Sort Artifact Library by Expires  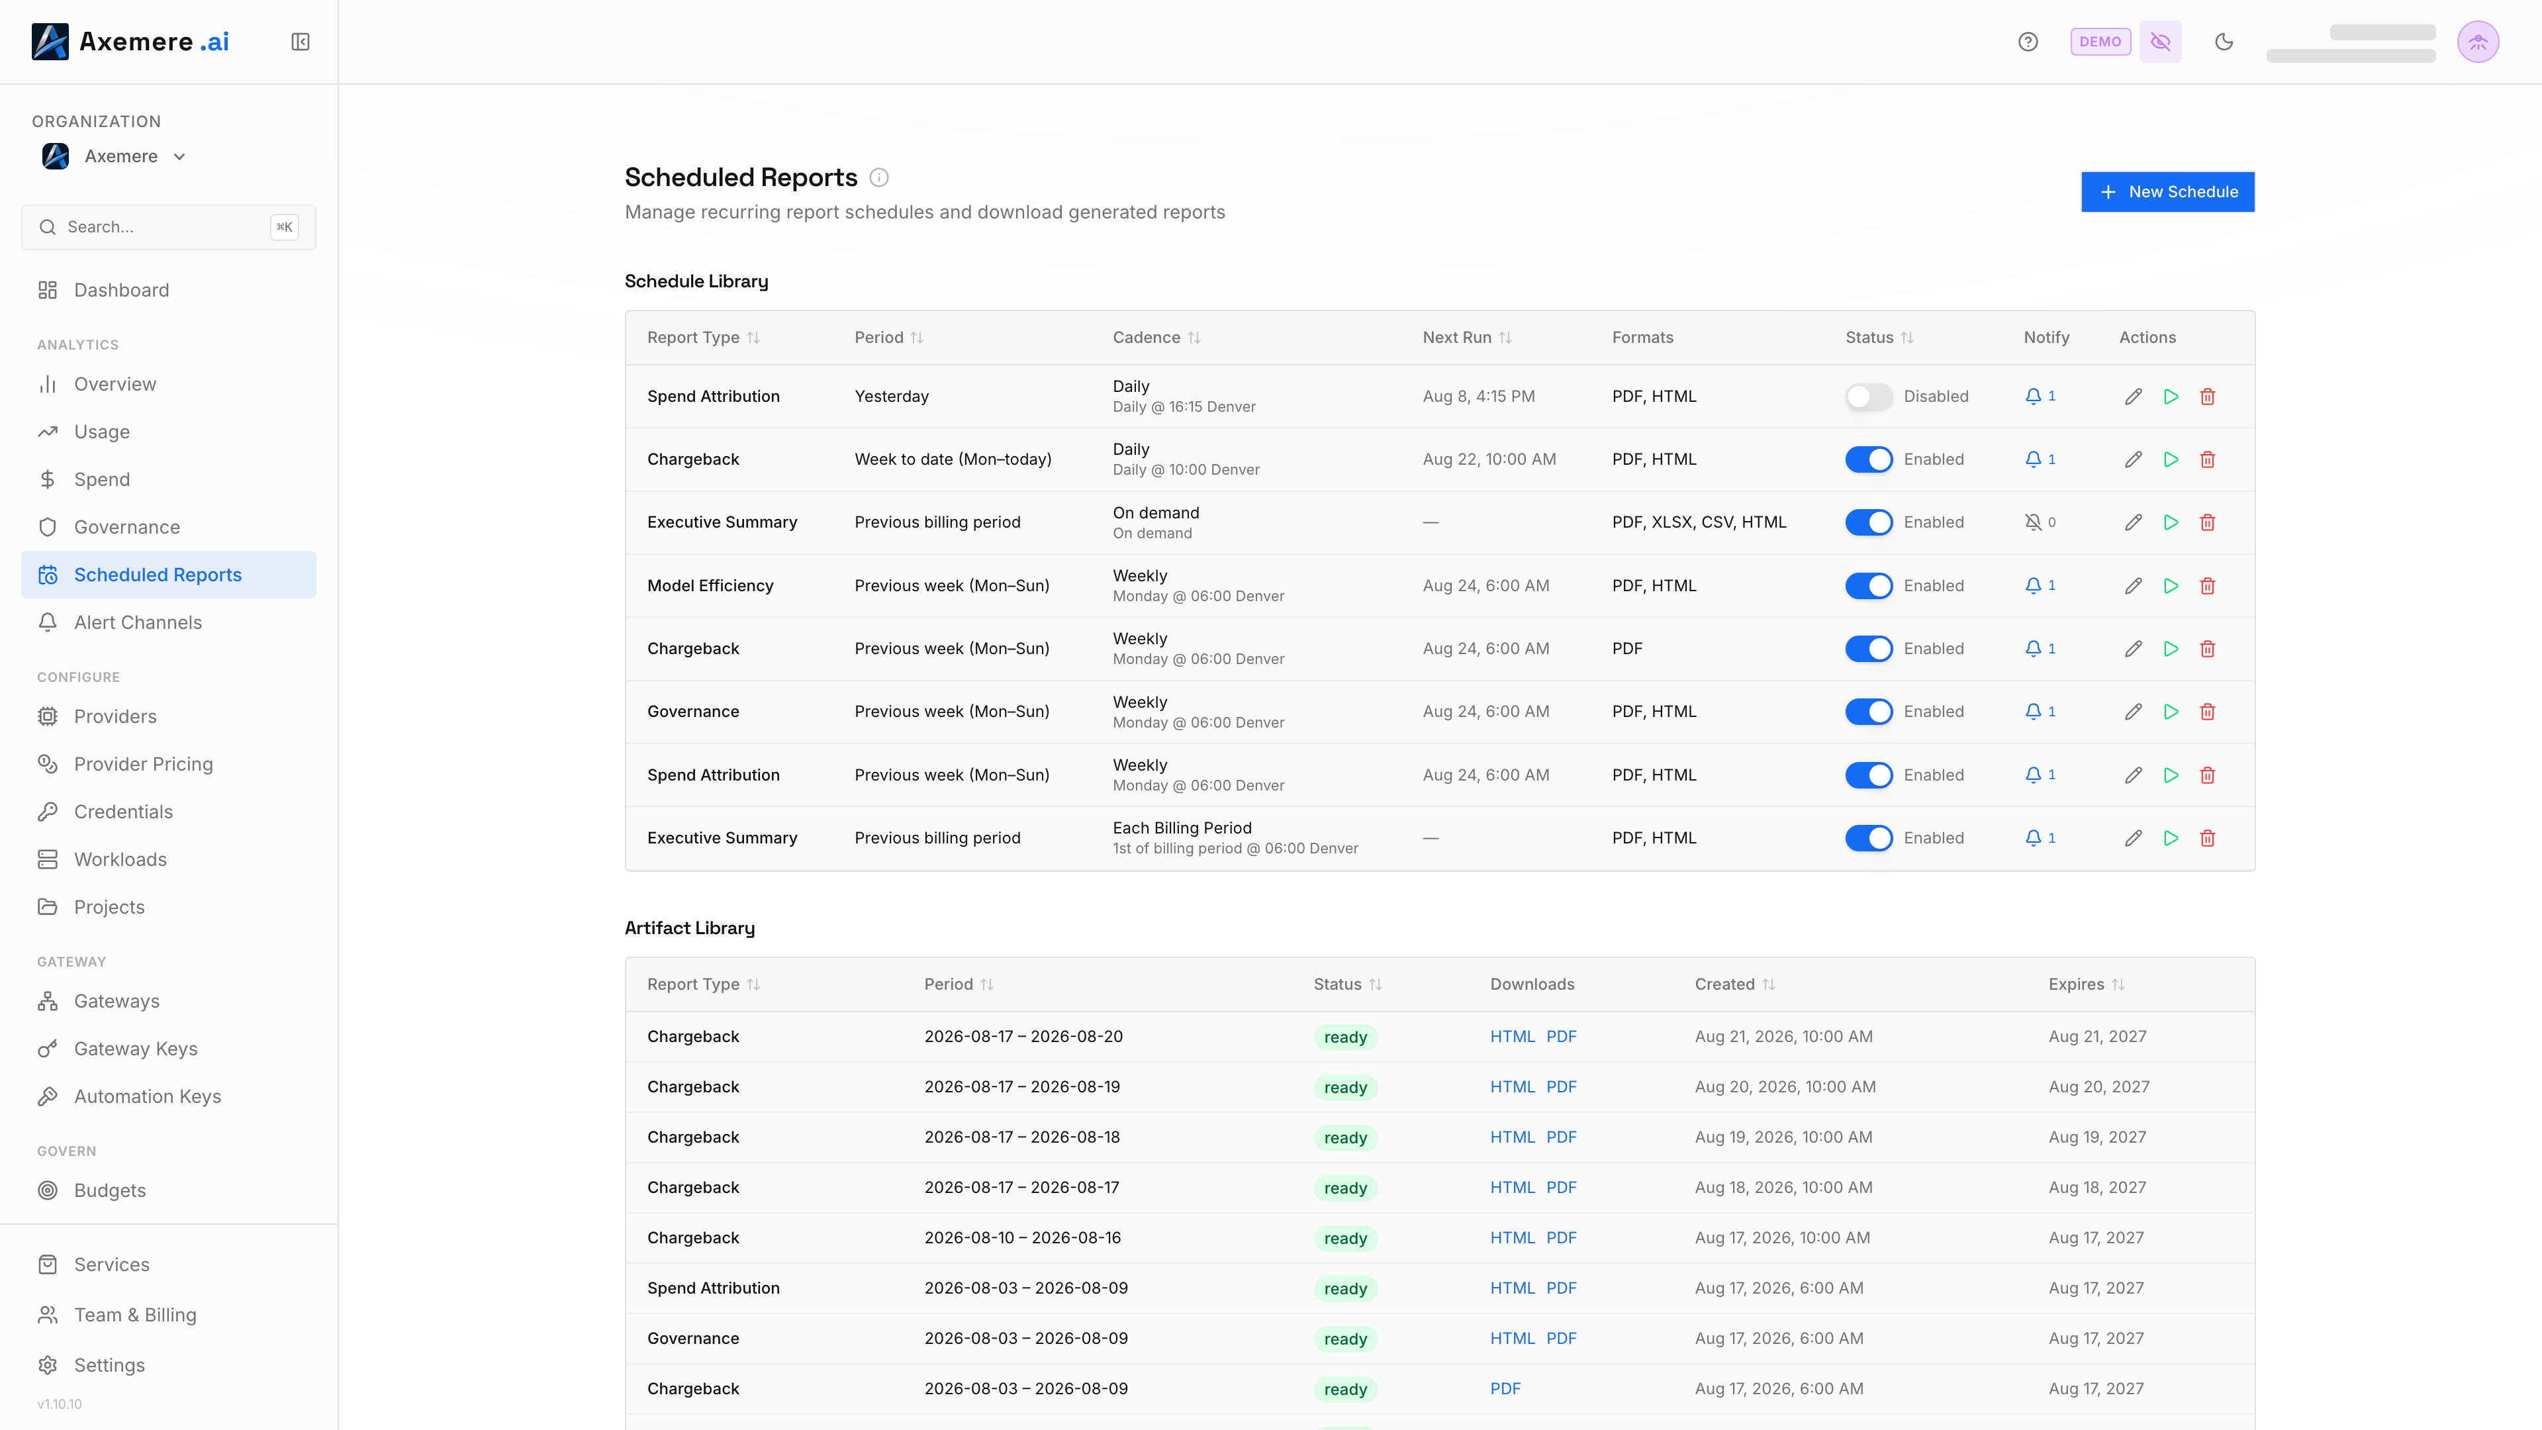[2086, 985]
